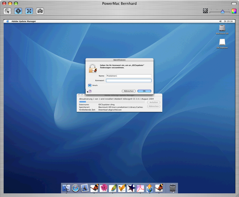
Task: Launch Safari from the dock
Action: 76,188
